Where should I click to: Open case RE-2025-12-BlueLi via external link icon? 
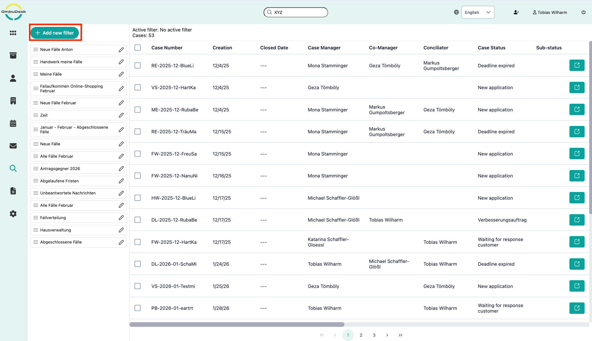[577, 65]
